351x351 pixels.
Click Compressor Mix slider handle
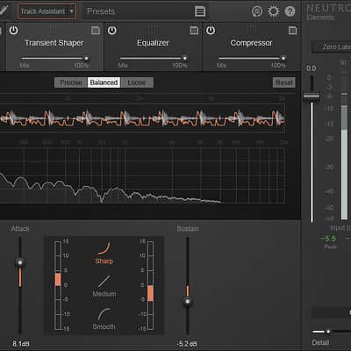coord(283,59)
